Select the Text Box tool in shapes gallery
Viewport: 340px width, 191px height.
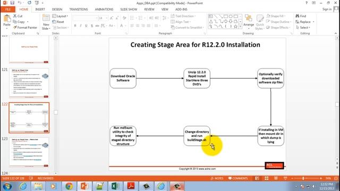(x=210, y=16)
